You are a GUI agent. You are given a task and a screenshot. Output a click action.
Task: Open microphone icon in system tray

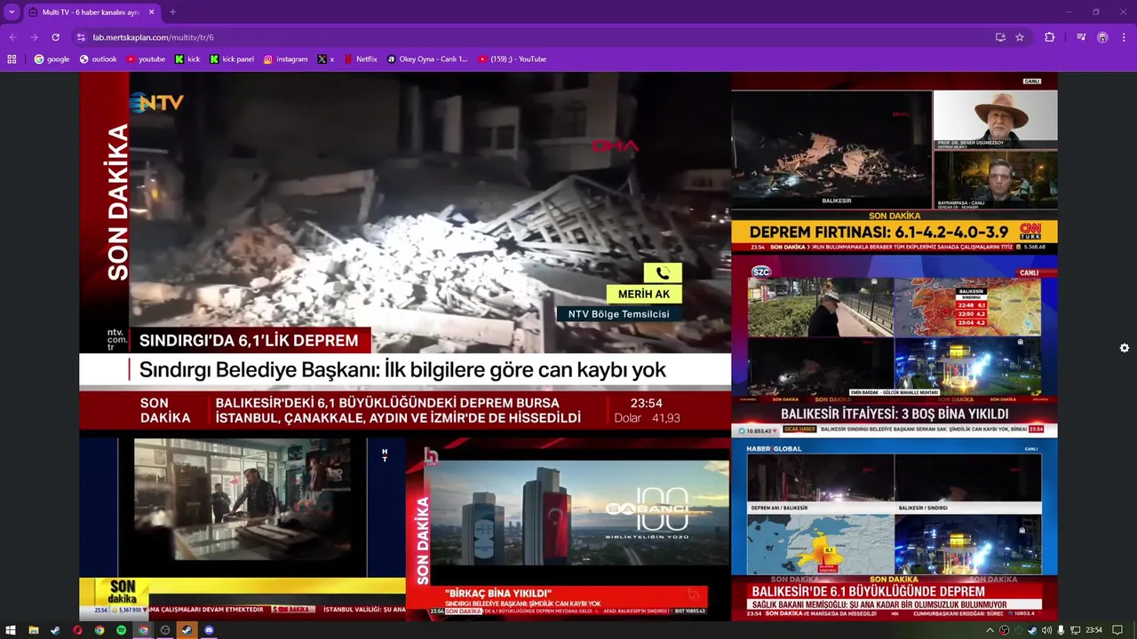point(1061,630)
